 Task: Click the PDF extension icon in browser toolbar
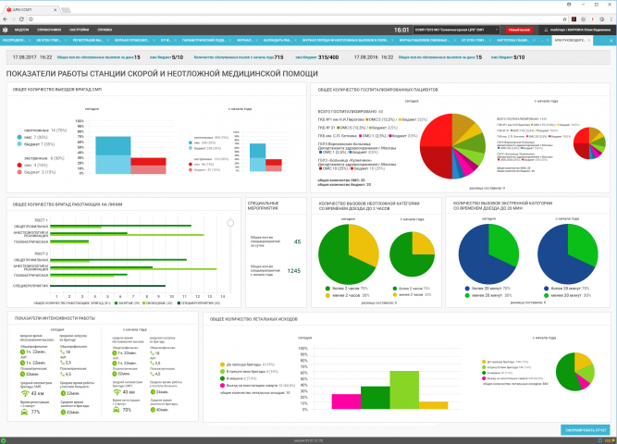pos(574,18)
